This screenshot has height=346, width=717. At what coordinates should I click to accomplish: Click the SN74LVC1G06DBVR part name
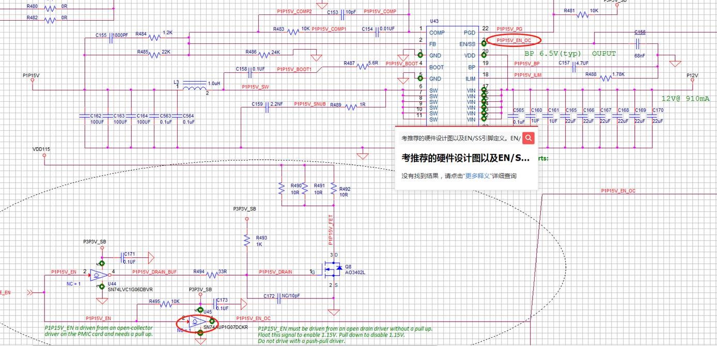click(x=130, y=290)
